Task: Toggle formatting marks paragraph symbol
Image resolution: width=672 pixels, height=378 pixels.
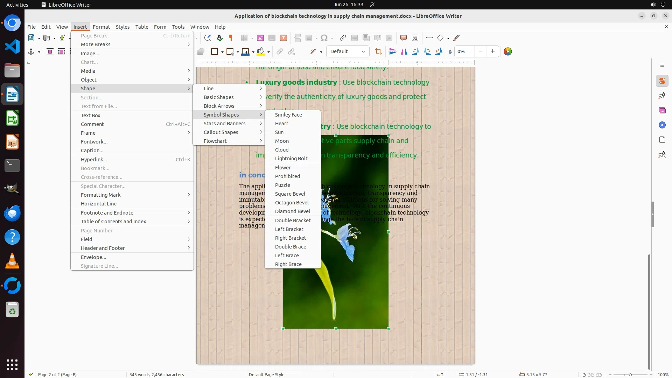Action: tap(231, 38)
